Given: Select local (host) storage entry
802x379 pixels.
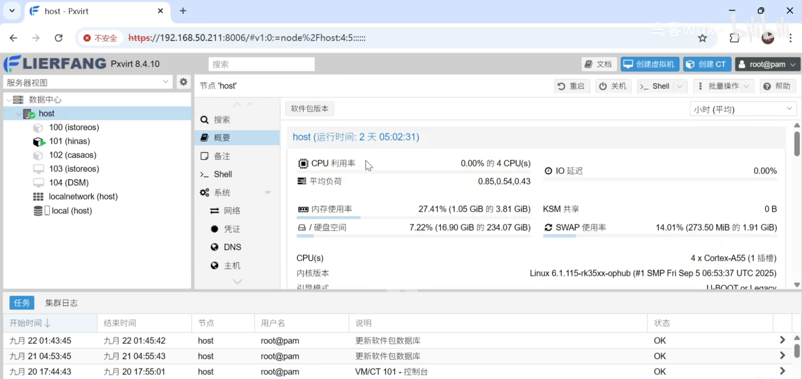Looking at the screenshot, I should coord(71,211).
